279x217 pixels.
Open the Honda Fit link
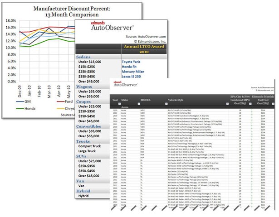[129, 67]
